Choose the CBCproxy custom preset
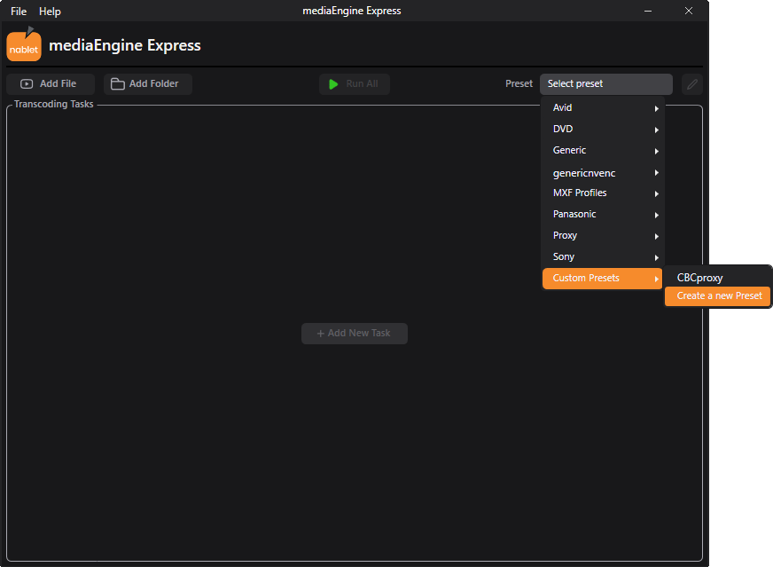The width and height of the screenshot is (773, 567). pos(717,278)
